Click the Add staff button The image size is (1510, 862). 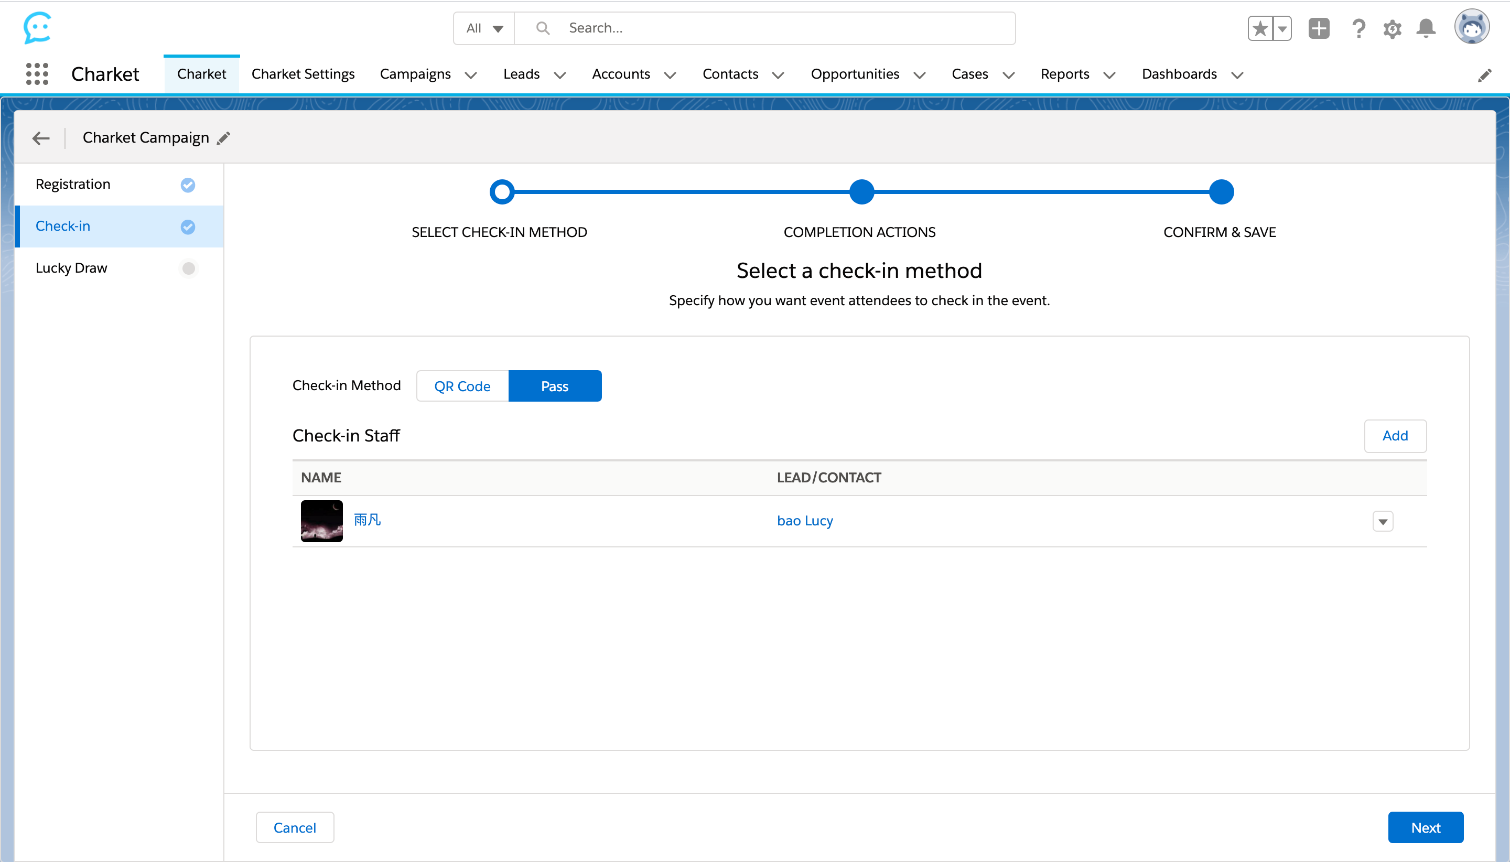click(1395, 436)
